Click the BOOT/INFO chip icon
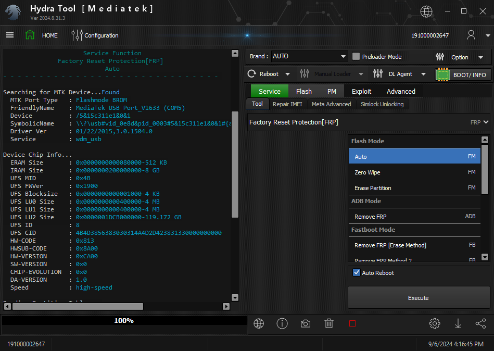 coord(442,74)
